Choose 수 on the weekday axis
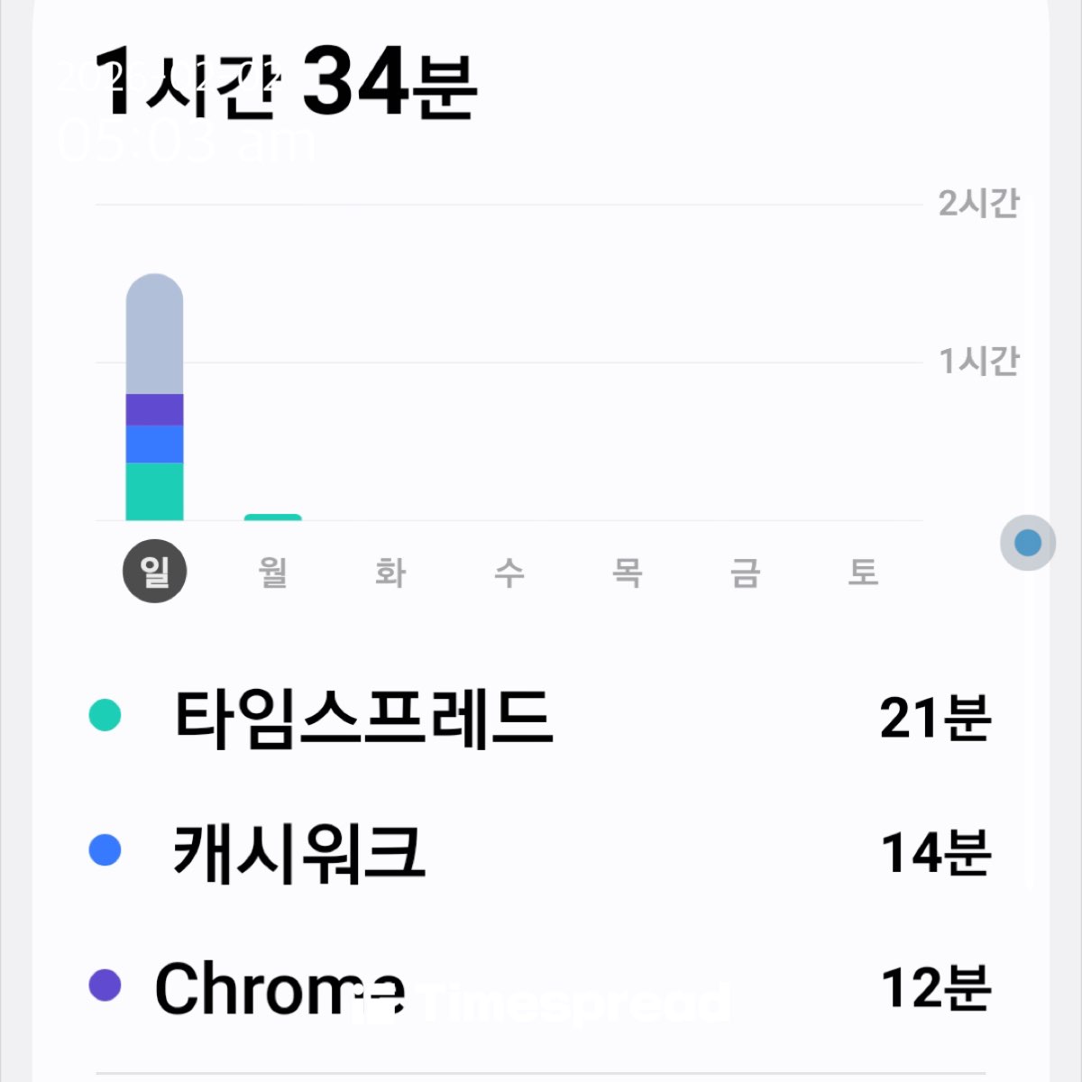 (x=509, y=572)
